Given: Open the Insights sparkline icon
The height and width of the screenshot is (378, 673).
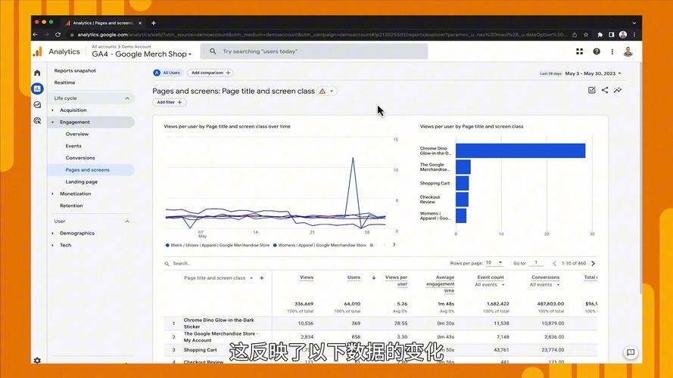Looking at the screenshot, I should [x=618, y=91].
